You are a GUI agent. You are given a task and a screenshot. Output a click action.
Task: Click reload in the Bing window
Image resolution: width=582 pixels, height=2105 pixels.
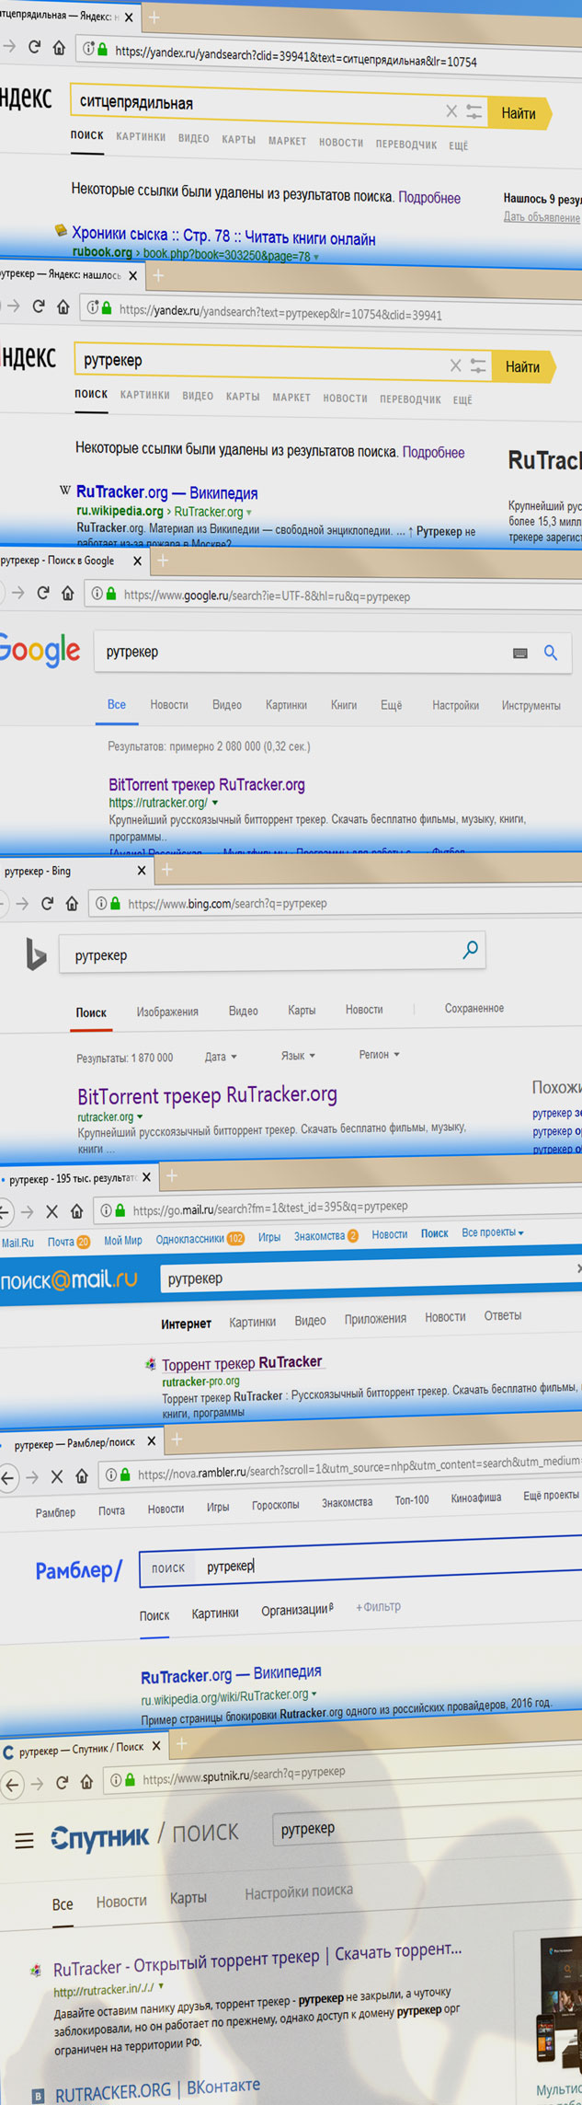click(x=47, y=904)
